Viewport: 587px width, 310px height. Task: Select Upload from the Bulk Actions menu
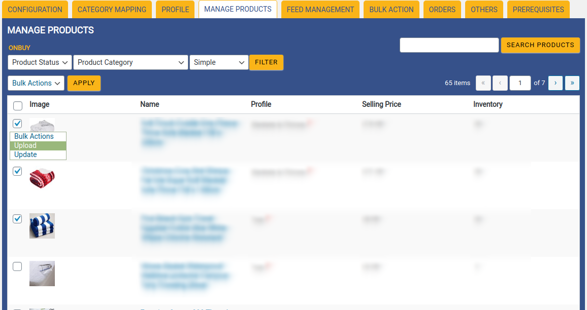click(x=25, y=145)
